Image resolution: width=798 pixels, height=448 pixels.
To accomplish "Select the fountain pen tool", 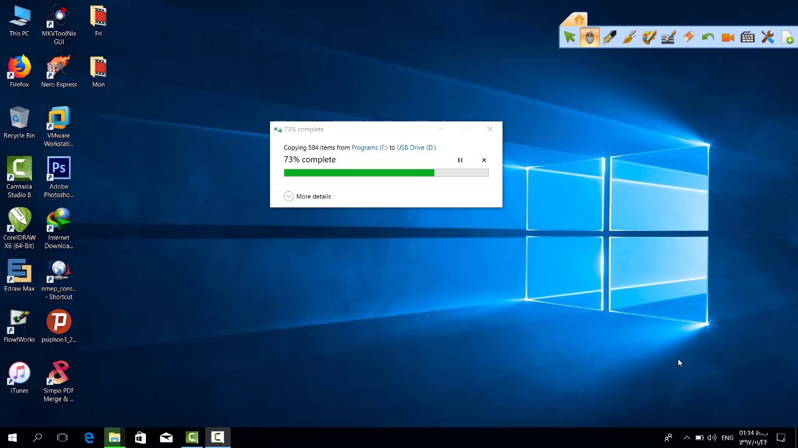I will click(x=610, y=38).
